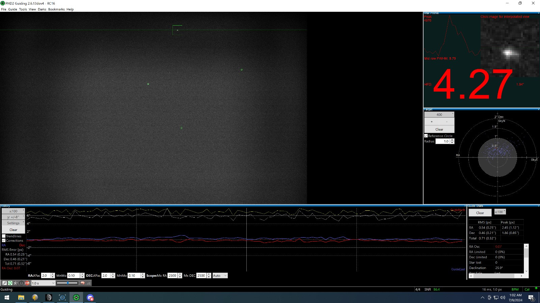Click the red STOP icon
This screenshot has height=303, width=540.
coord(27,283)
